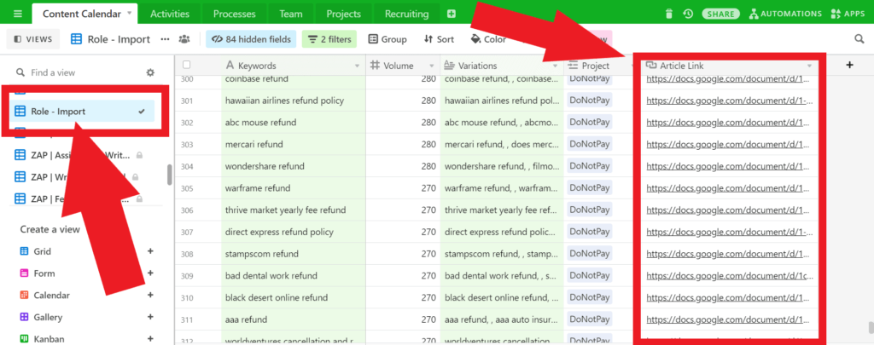Open the article link in row 310
Viewport: 874px width, 345px height.
coord(727,297)
